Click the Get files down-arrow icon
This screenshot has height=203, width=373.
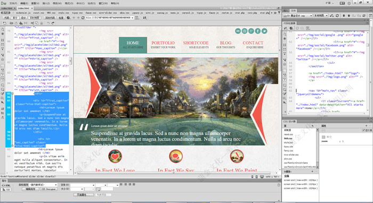(x=344, y=15)
